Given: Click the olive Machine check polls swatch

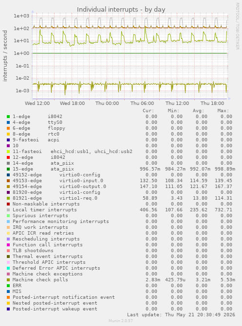Looking at the screenshot, I should [x=8, y=280].
